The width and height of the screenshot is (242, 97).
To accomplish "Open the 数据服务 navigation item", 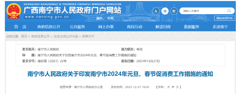I will [x=192, y=27].
